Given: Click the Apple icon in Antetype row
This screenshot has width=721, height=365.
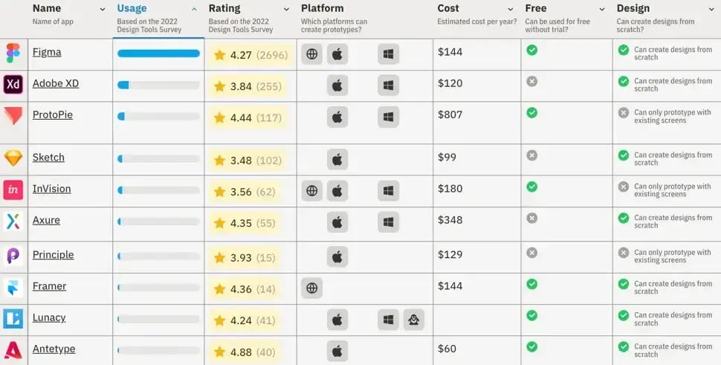Looking at the screenshot, I should tap(337, 351).
